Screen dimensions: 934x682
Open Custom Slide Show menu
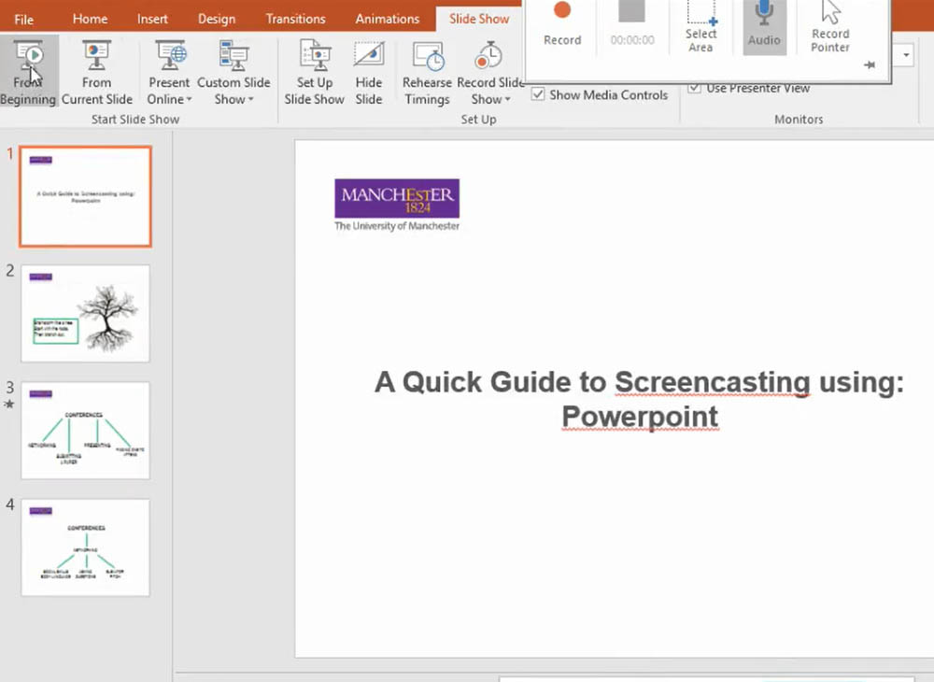pyautogui.click(x=233, y=72)
